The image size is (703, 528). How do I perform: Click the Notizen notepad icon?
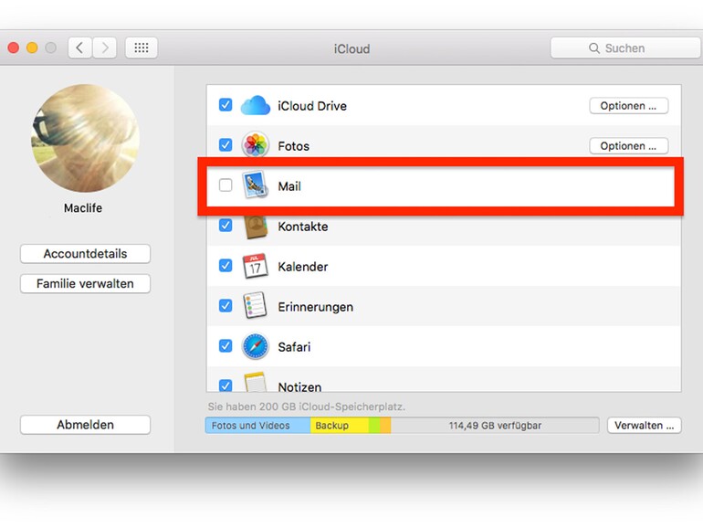[255, 382]
